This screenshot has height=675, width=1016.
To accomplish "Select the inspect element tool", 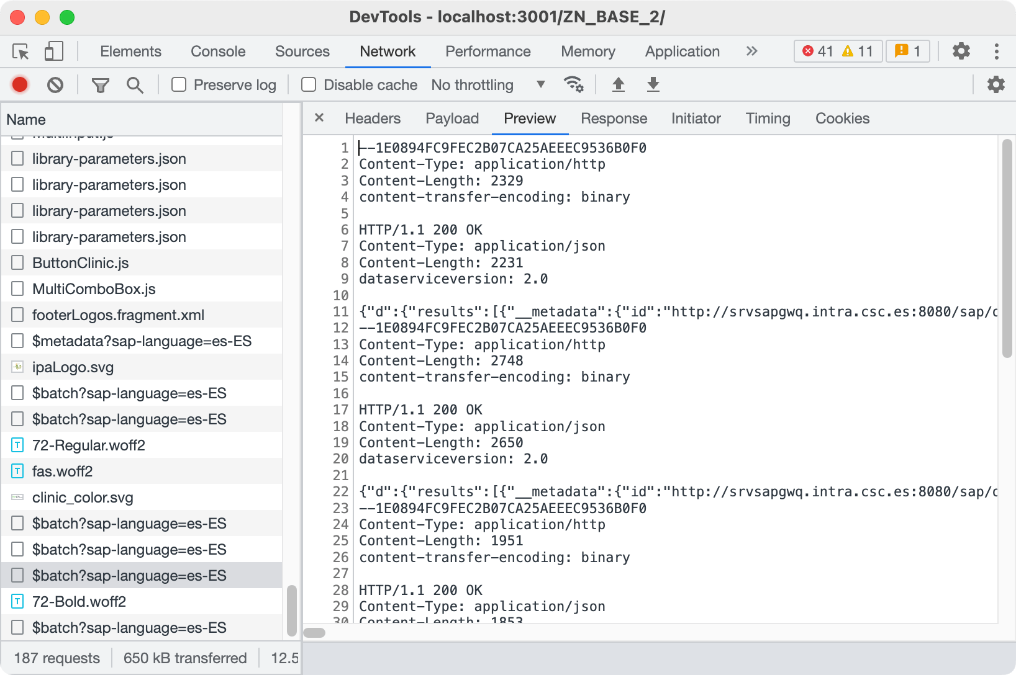I will (19, 52).
